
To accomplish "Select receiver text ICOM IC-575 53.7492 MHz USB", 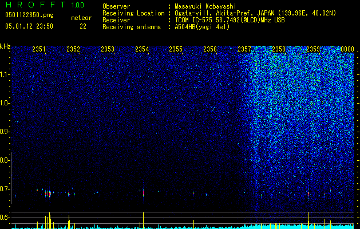I will point(230,20).
